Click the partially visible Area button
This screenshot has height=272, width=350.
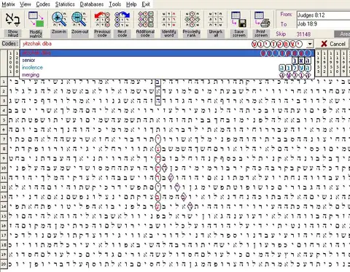click(x=343, y=34)
